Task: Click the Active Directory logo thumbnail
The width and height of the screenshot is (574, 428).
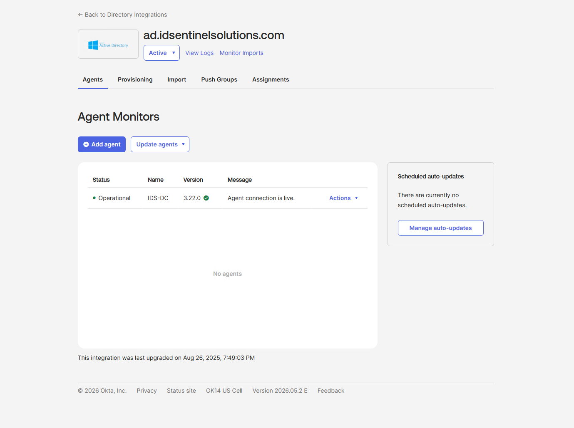Action: [108, 44]
